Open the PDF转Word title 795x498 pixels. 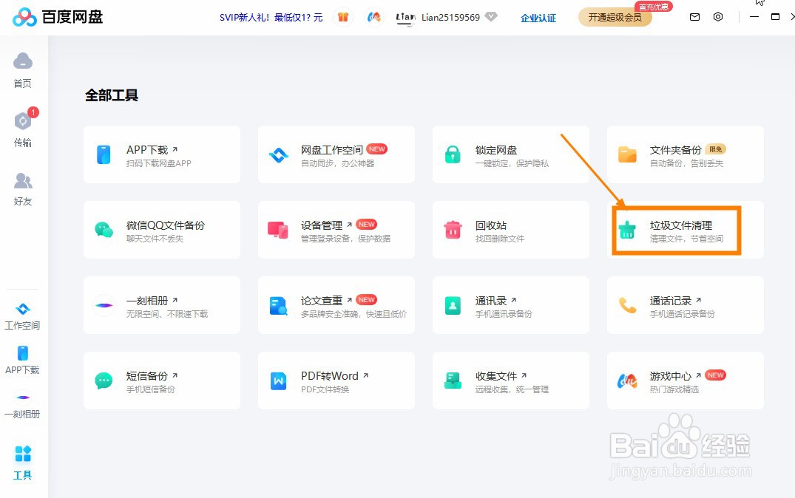point(330,376)
